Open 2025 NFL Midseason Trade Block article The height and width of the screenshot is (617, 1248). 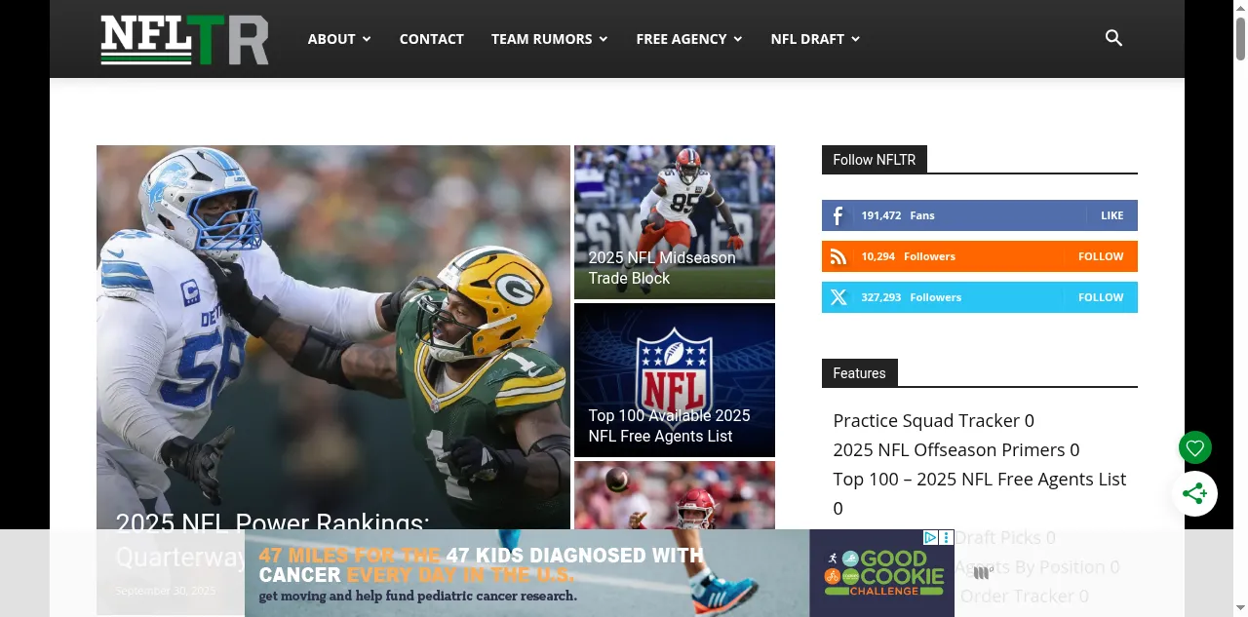coord(661,267)
